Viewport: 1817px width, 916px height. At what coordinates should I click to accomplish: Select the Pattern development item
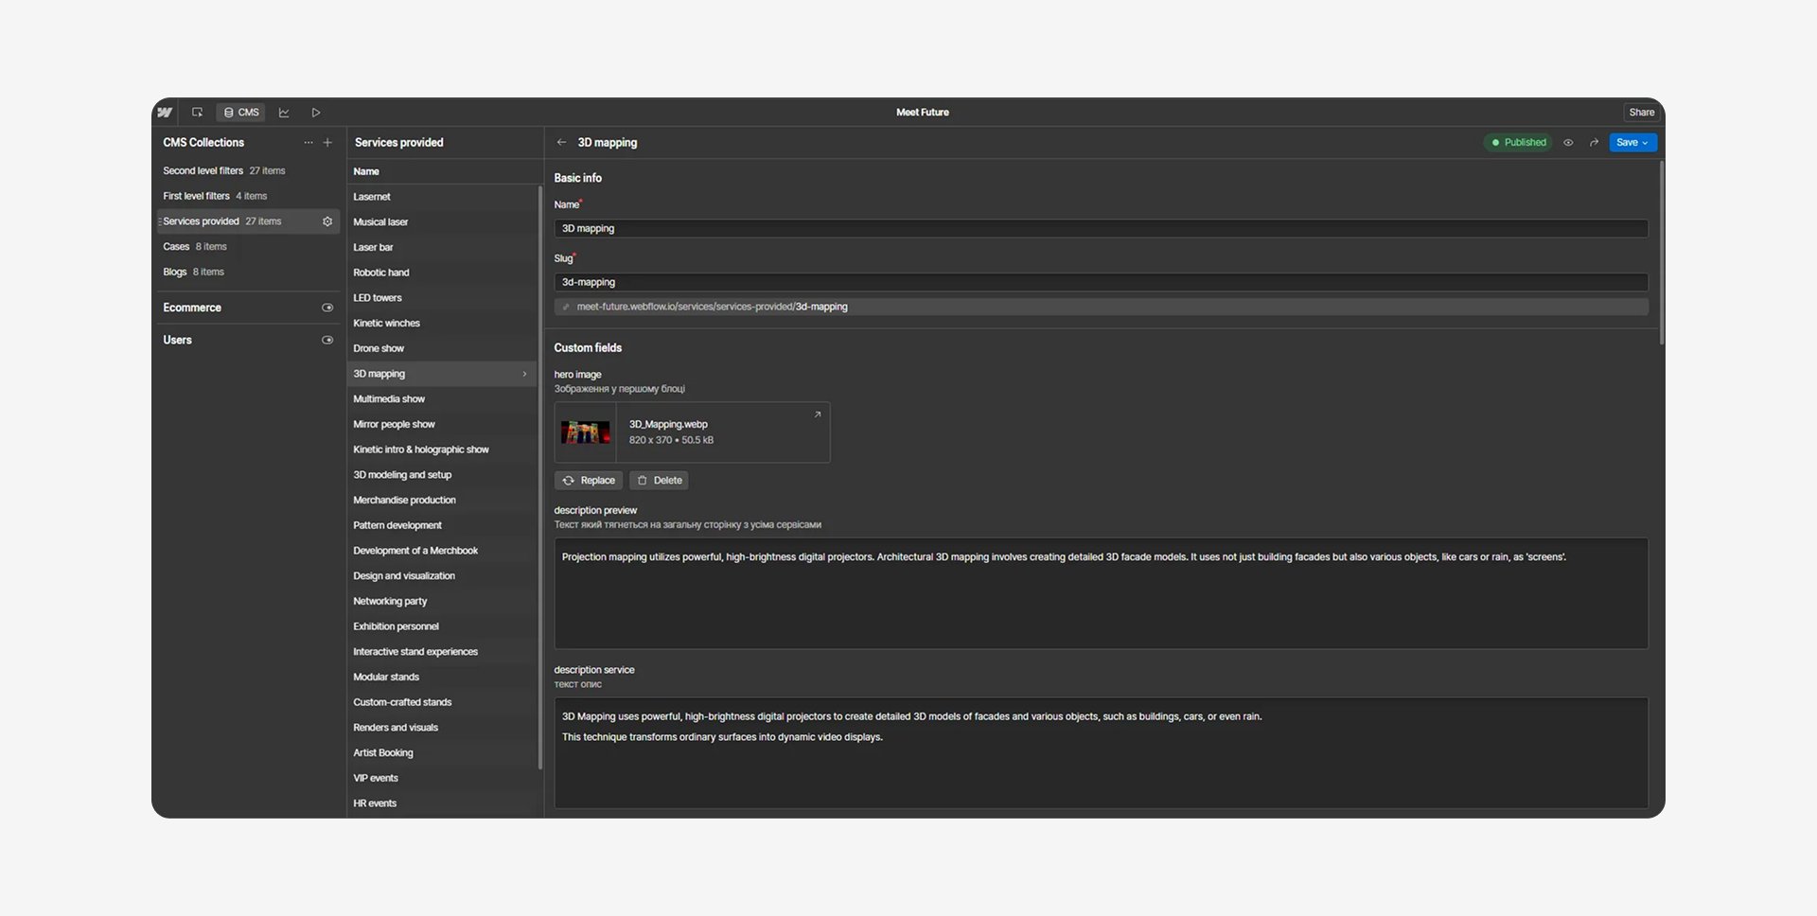[442, 526]
